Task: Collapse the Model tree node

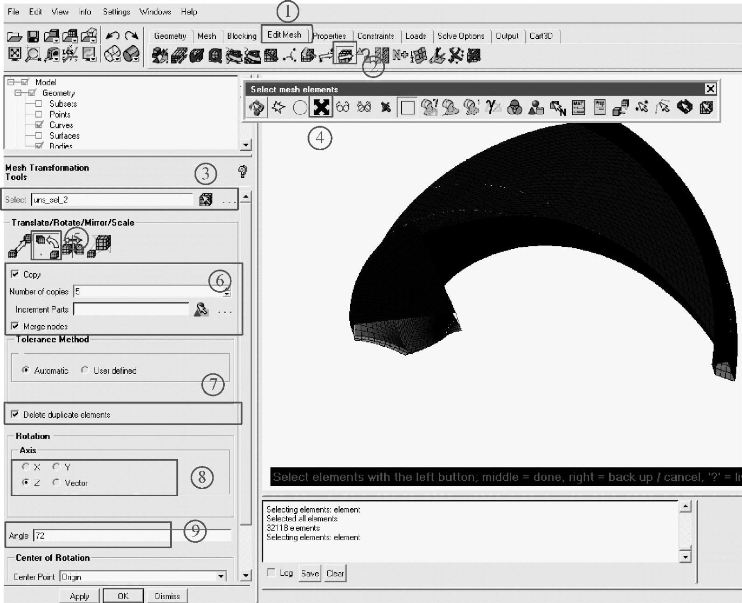Action: [x=10, y=82]
